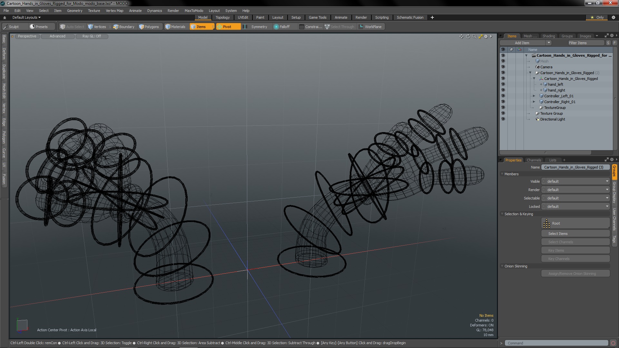Screen dimensions: 619x348
Task: Click the Select Items button
Action: 575,234
